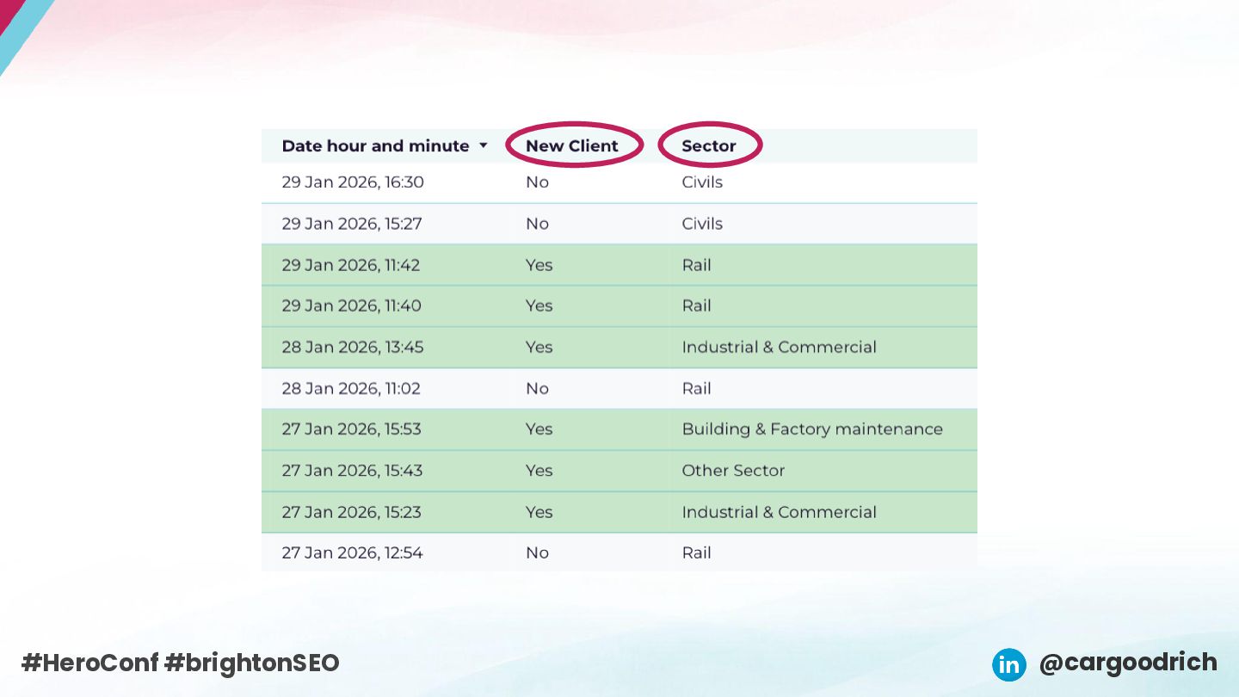Click the LinkedIn logo icon

pos(1008,664)
